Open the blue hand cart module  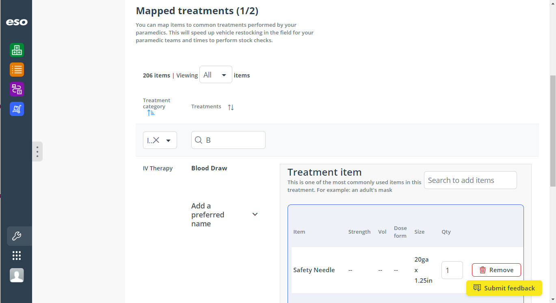17,109
